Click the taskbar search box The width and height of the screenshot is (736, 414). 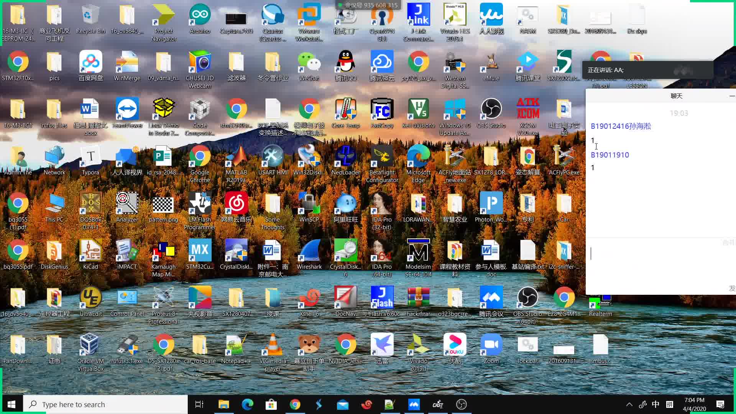(105, 404)
